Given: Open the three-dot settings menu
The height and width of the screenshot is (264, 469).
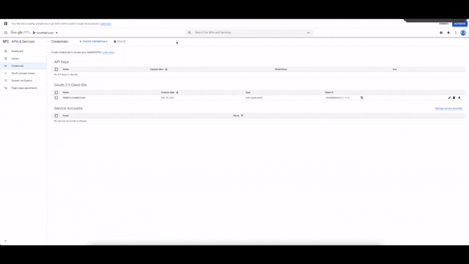Looking at the screenshot, I should pos(456,33).
